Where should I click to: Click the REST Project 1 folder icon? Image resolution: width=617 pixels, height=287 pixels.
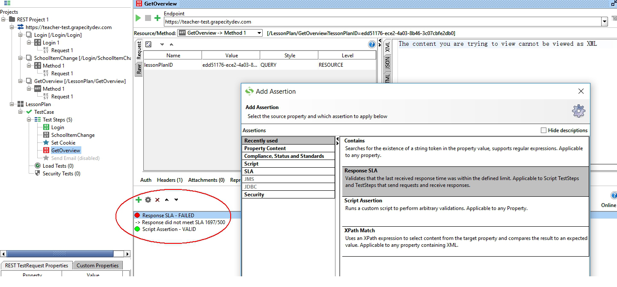point(12,19)
